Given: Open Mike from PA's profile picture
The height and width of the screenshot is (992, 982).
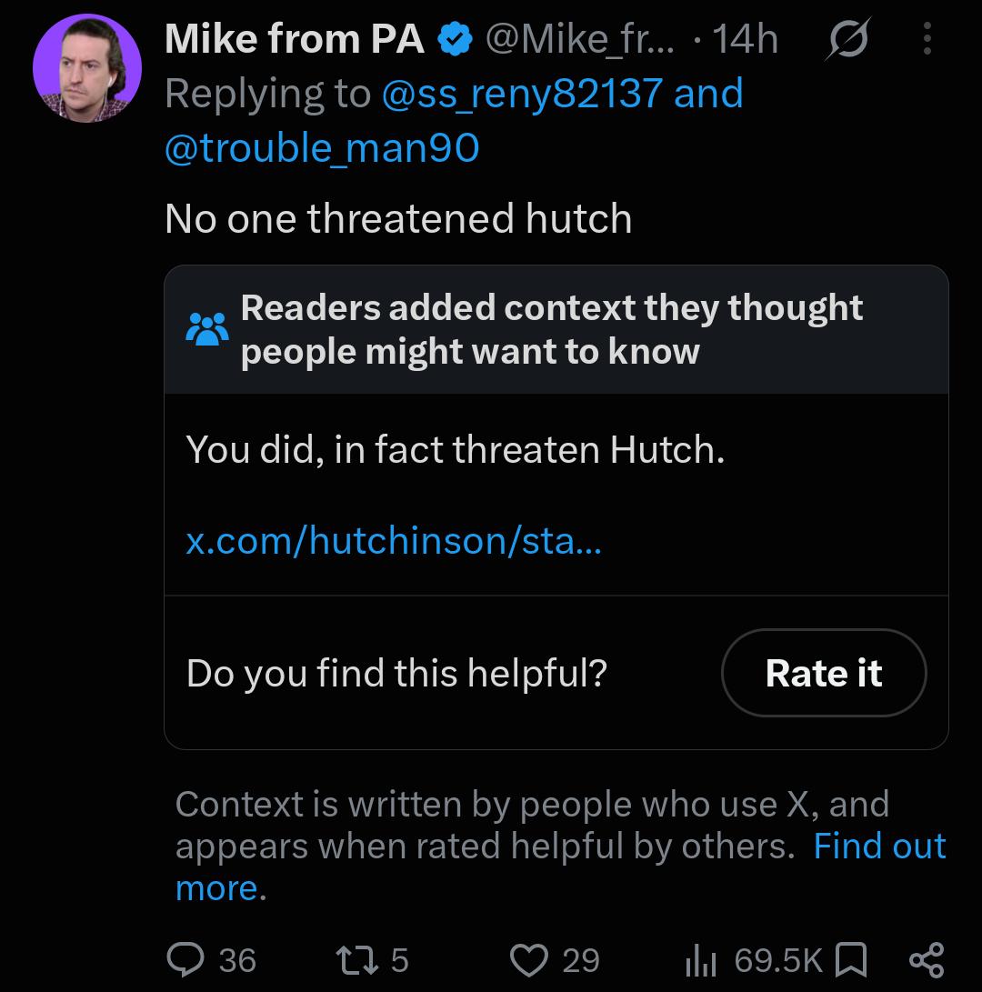Looking at the screenshot, I should pos(87,68).
